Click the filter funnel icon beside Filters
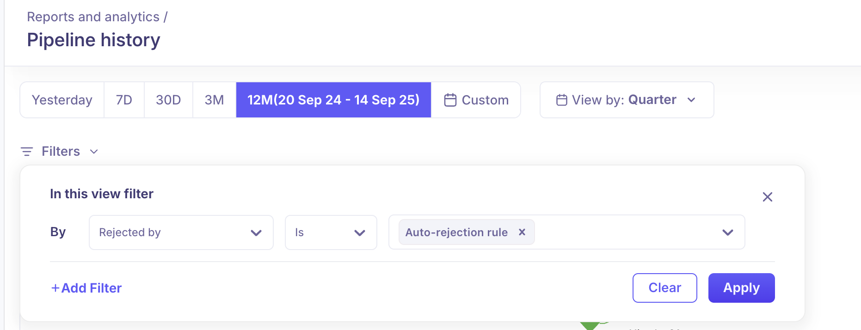The width and height of the screenshot is (861, 330). tap(27, 151)
